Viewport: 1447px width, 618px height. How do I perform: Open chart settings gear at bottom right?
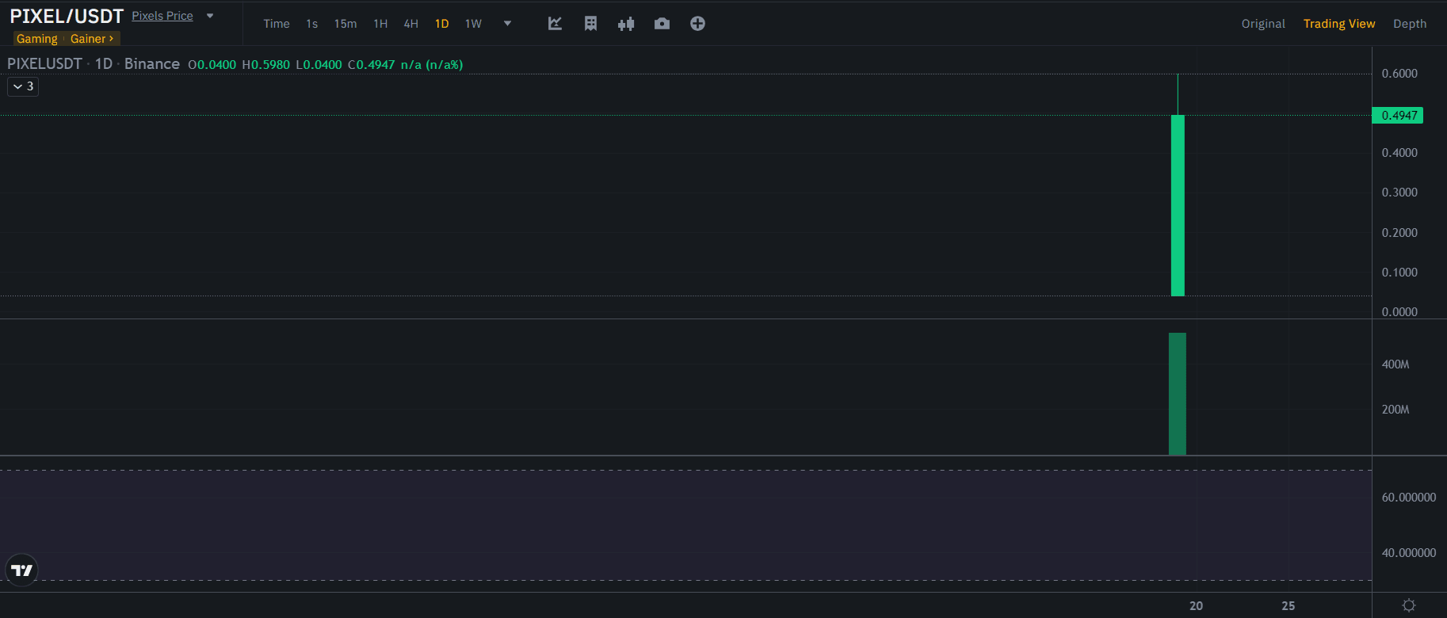(1408, 605)
